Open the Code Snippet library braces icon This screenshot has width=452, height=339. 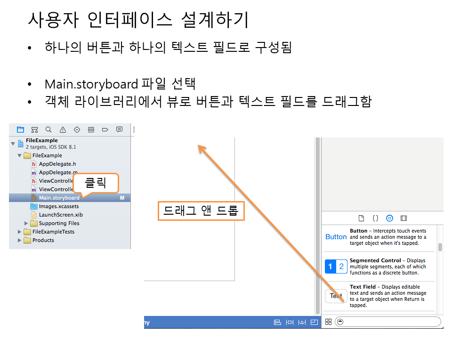click(375, 218)
